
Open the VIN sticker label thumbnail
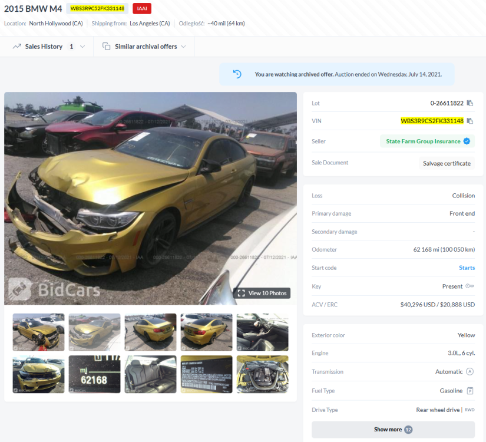(x=206, y=374)
